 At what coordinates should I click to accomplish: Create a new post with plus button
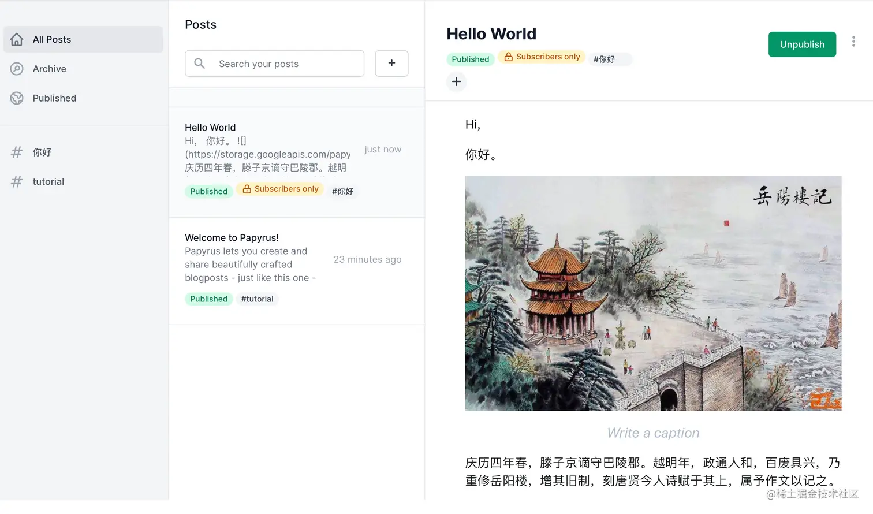(x=391, y=64)
